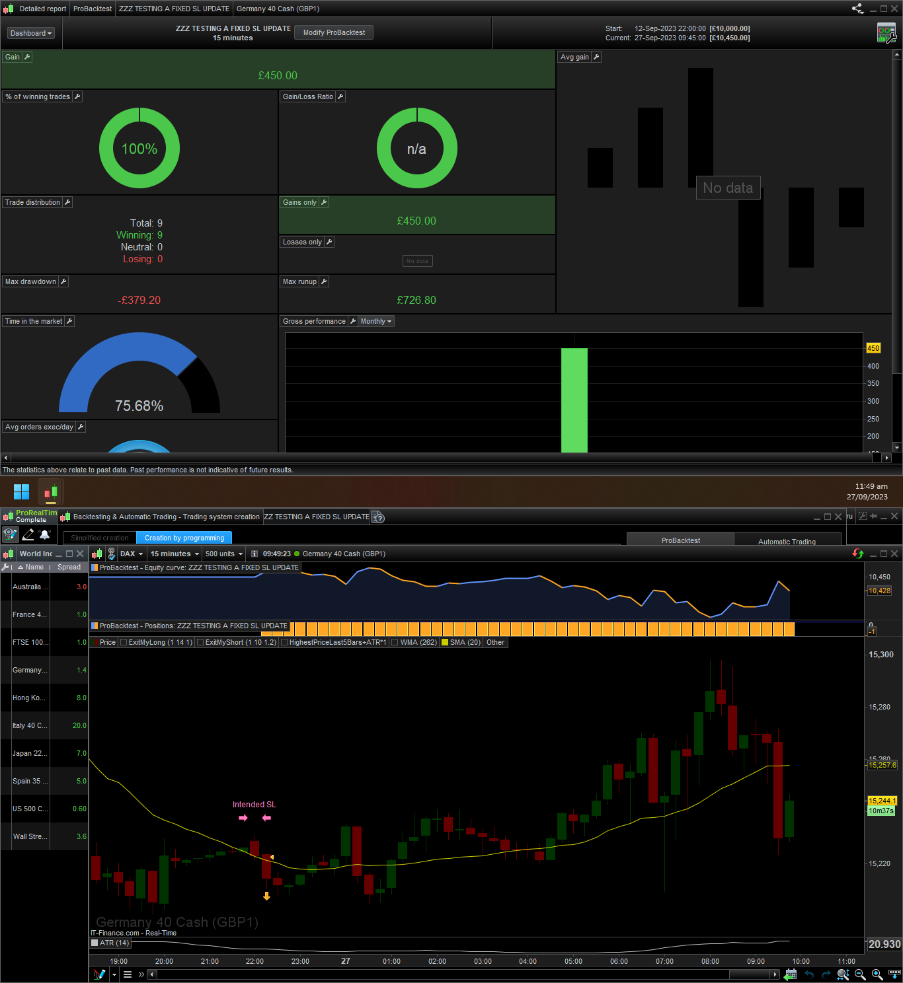This screenshot has width=903, height=983.
Task: Click the Other indicators button
Action: (496, 642)
